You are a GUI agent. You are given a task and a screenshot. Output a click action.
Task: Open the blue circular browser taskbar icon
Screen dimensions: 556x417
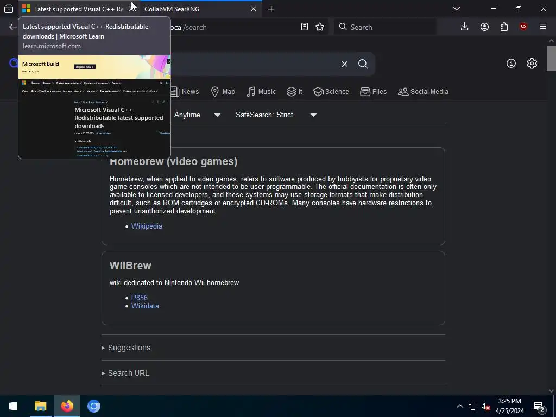(x=93, y=406)
